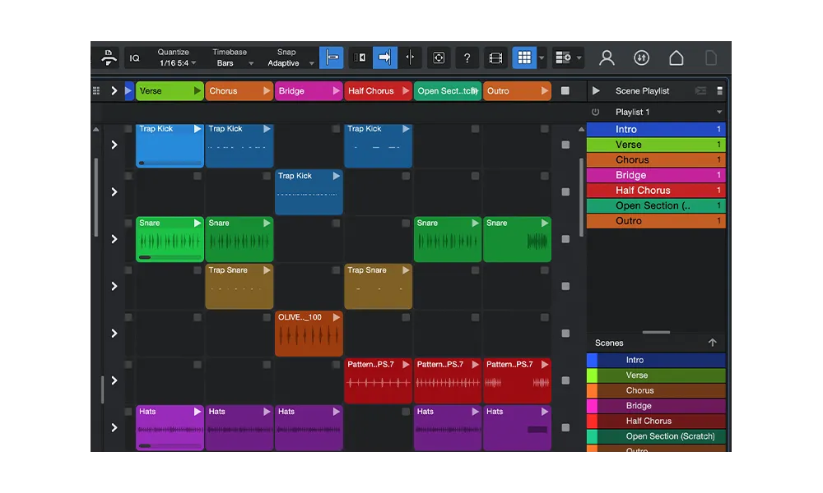Toggle the cursor follows edit position icon

coord(411,58)
